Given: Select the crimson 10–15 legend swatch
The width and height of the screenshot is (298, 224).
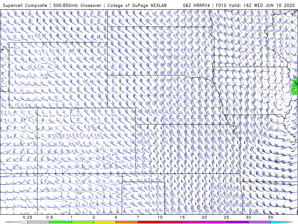Looking at the screenshot, I should [171, 222].
